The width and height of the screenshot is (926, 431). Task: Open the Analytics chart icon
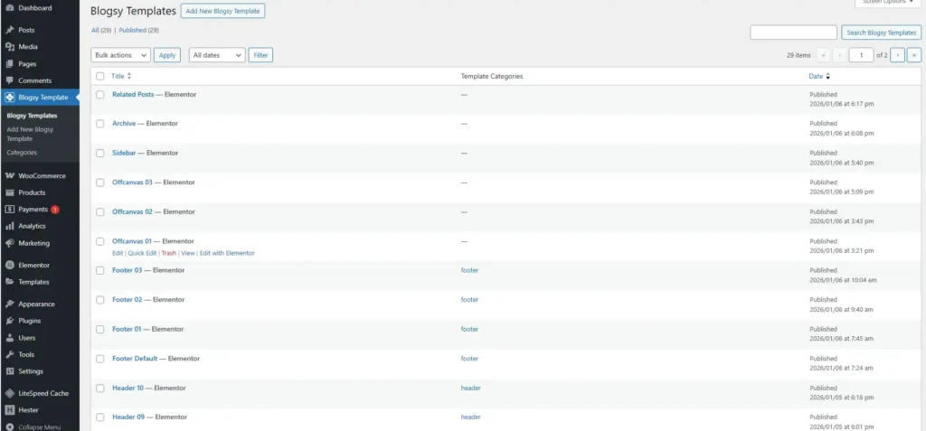point(9,226)
